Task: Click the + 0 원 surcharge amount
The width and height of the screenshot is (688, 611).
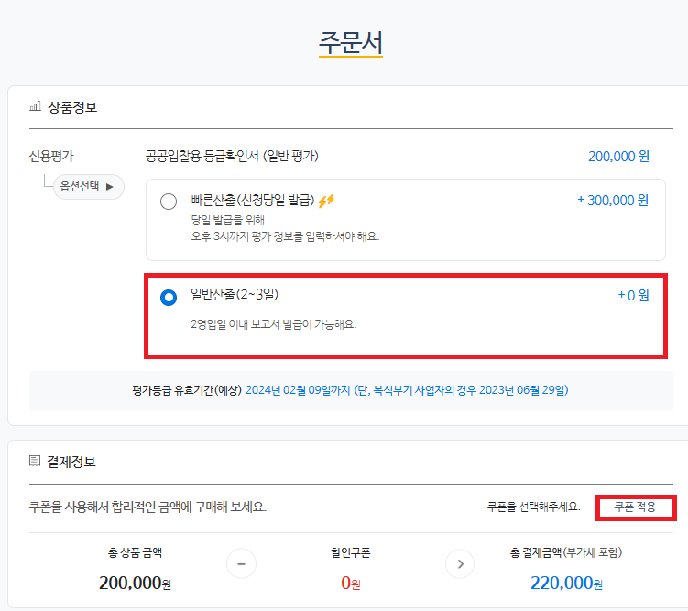Action: [633, 295]
